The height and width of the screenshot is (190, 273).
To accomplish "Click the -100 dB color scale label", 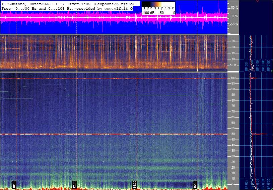I will click(147, 13).
